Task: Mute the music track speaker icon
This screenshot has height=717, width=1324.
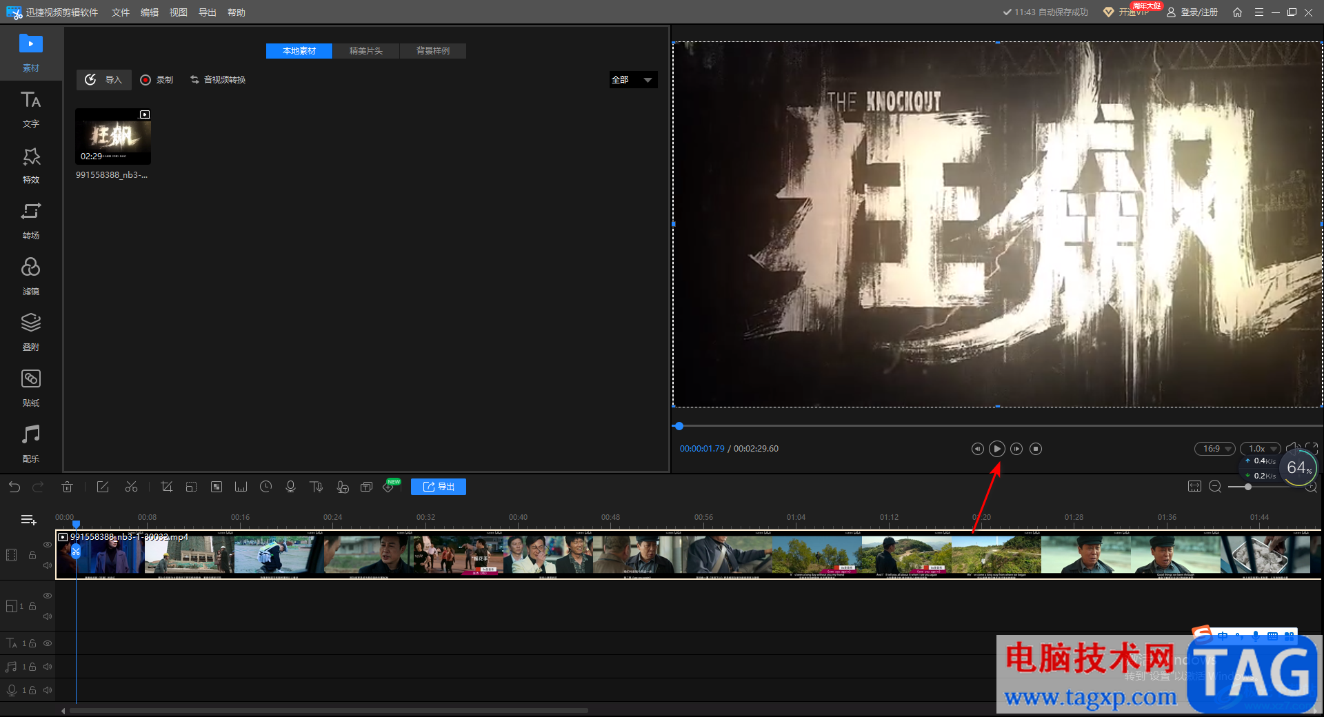Action: tap(48, 667)
